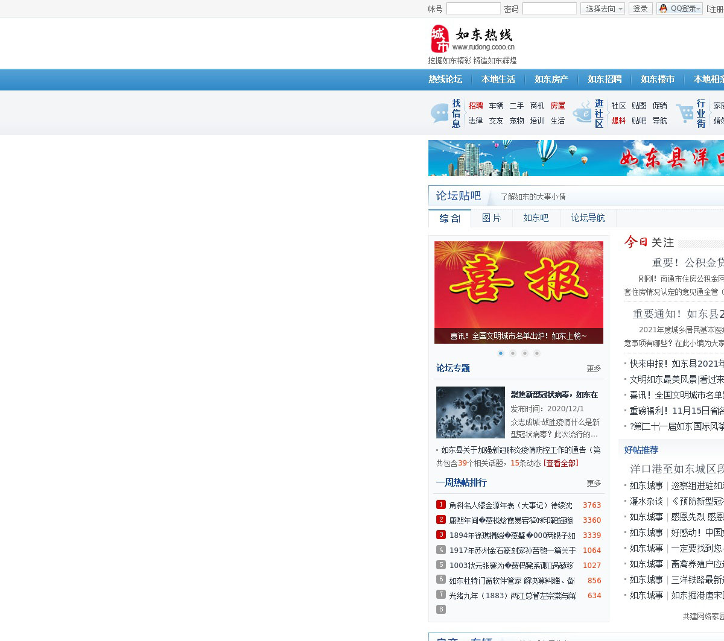Click the 宠物 link
This screenshot has height=641, width=724.
[517, 121]
